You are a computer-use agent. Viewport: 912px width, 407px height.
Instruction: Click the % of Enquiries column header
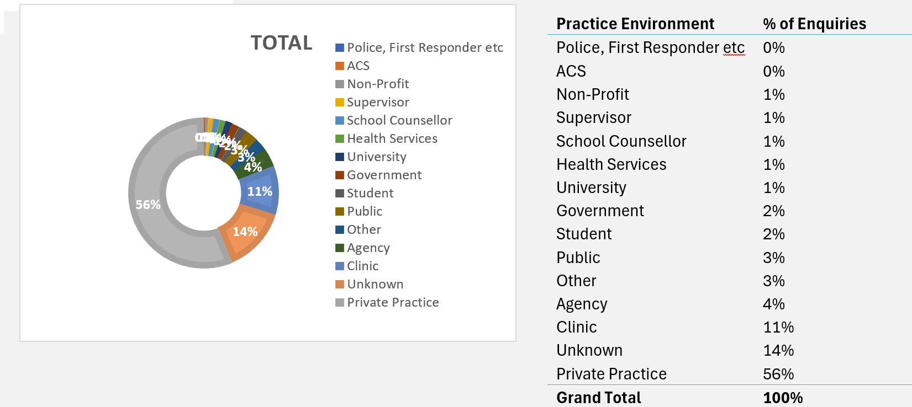click(x=814, y=24)
